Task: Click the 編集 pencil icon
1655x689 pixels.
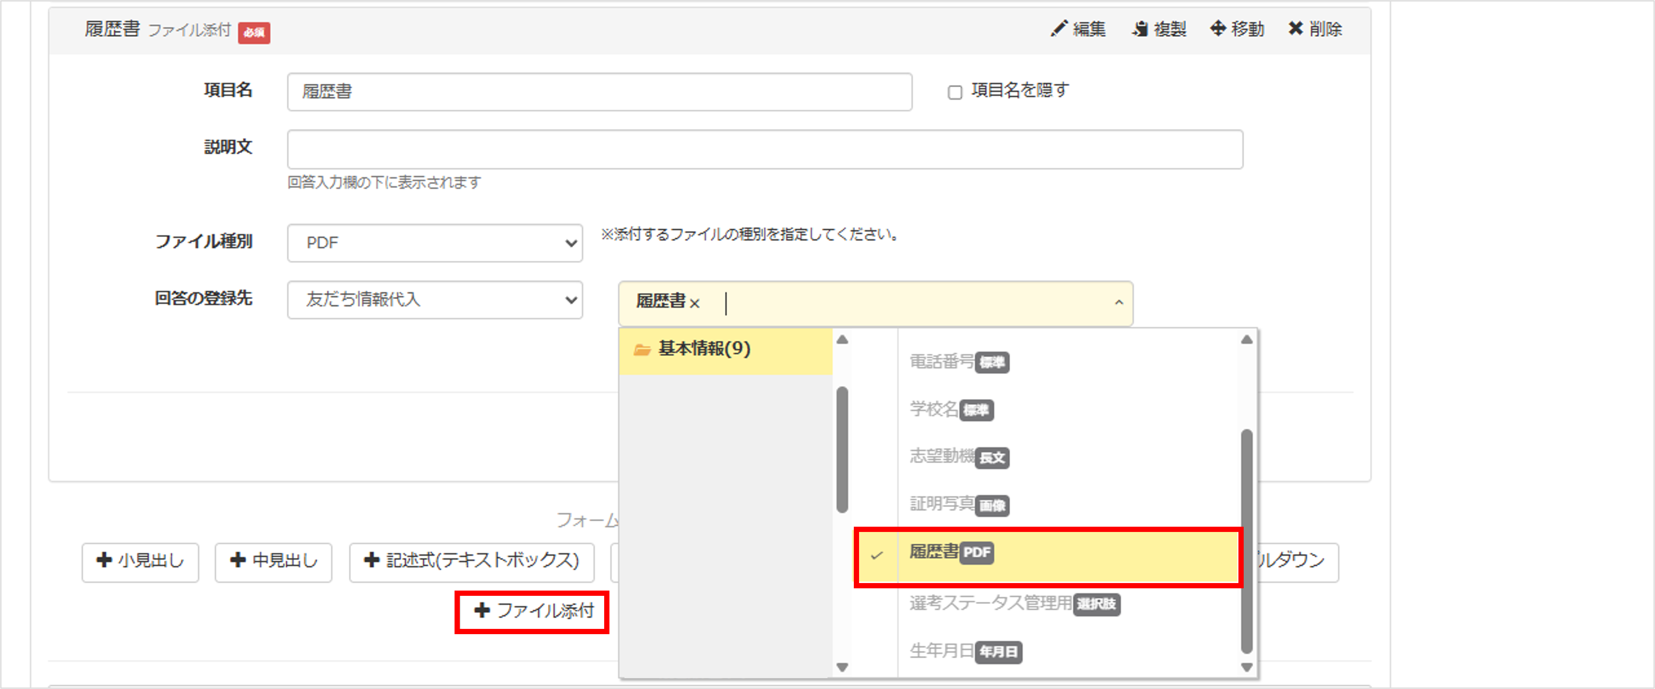Action: pos(1060,28)
